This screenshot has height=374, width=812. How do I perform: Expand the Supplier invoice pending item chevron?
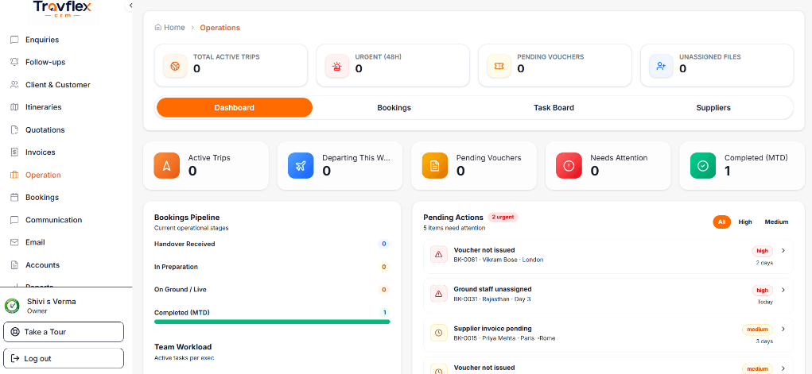(783, 329)
